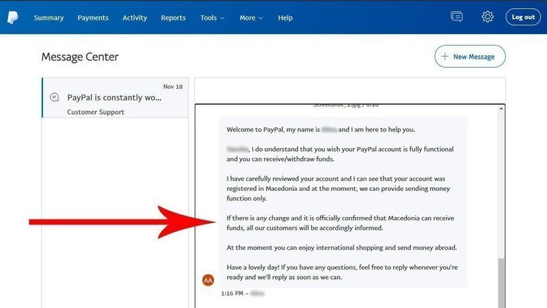Image resolution: width=547 pixels, height=308 pixels.
Task: Click the 'registered in Macedonia' paragraph
Action: click(338, 189)
